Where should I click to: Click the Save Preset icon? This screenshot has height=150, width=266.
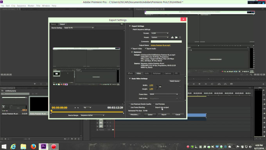click(x=173, y=37)
